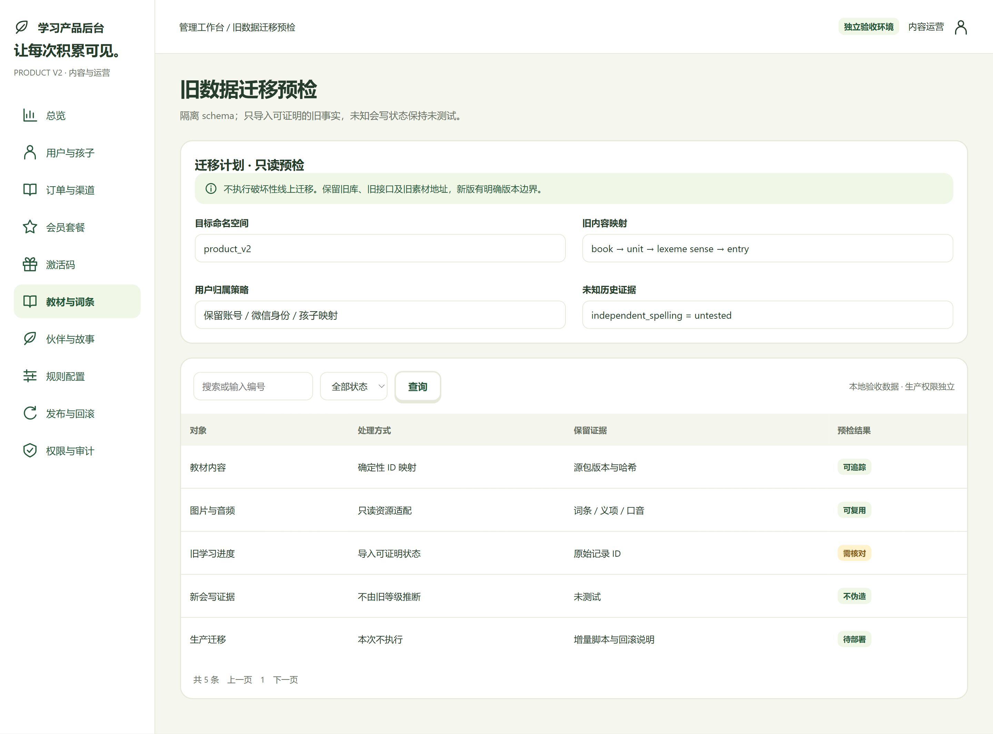Viewport: 993px width, 734px height.
Task: Click the star icon for 会员套餐
Action: pyautogui.click(x=30, y=227)
